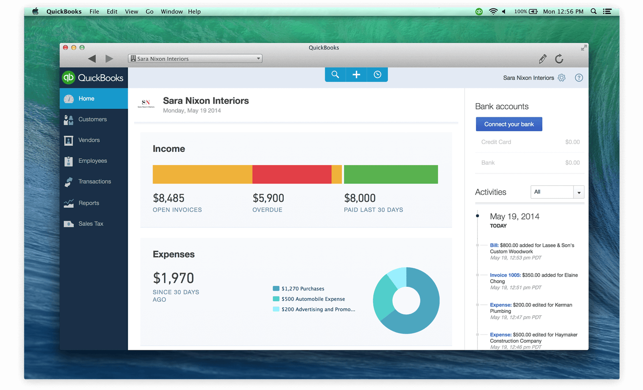Open company settings via the gear icon

561,78
